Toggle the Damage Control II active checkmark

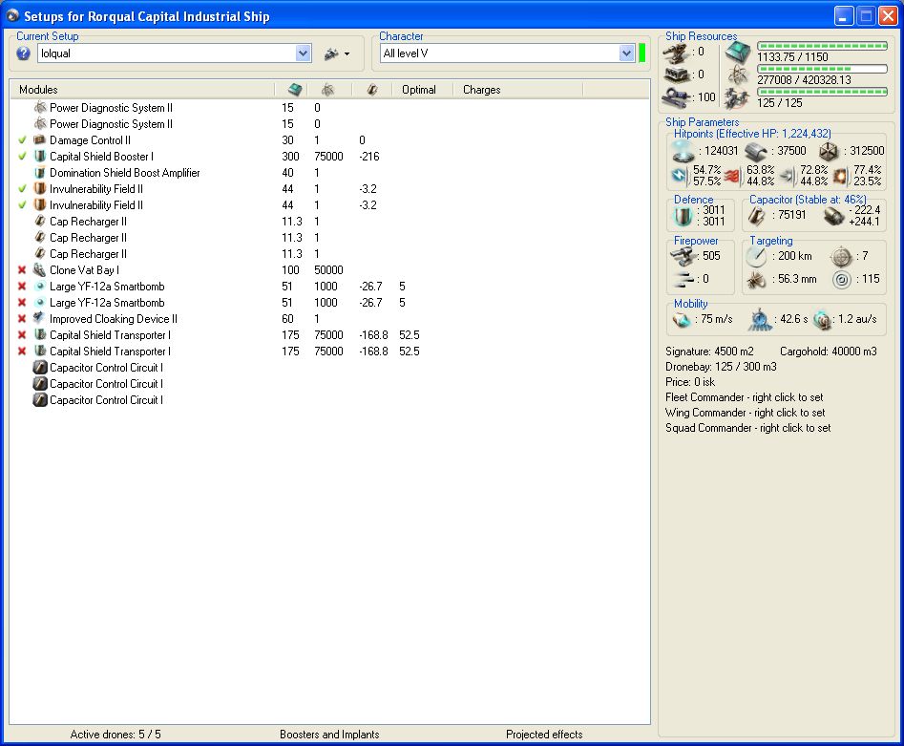23,140
